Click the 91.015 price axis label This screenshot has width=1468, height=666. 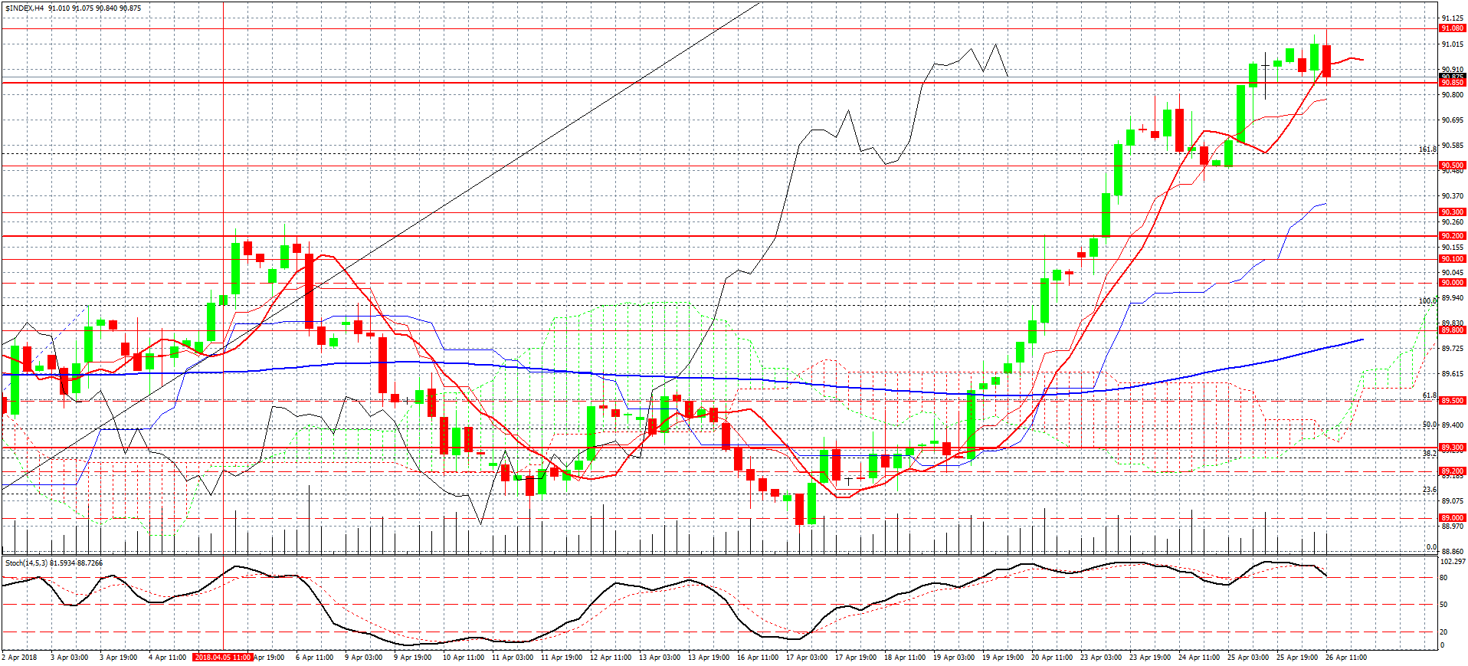tap(1453, 44)
